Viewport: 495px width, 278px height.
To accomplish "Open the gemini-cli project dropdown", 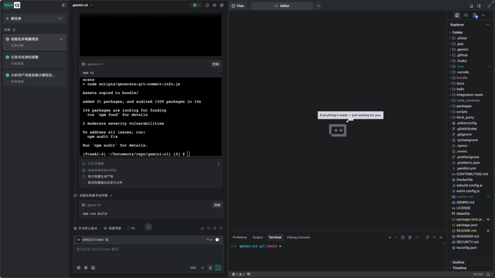I will pyautogui.click(x=82, y=5).
